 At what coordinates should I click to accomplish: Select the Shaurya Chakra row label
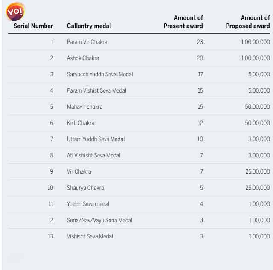[x=85, y=188]
